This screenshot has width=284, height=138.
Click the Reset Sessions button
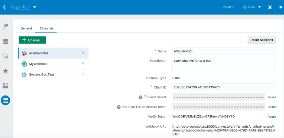pyautogui.click(x=262, y=40)
